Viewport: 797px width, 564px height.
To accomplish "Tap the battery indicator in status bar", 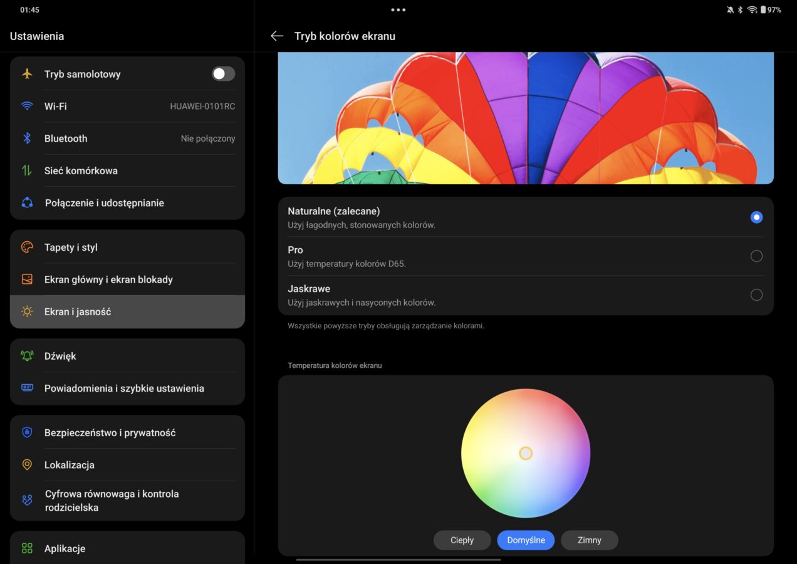I will click(771, 10).
